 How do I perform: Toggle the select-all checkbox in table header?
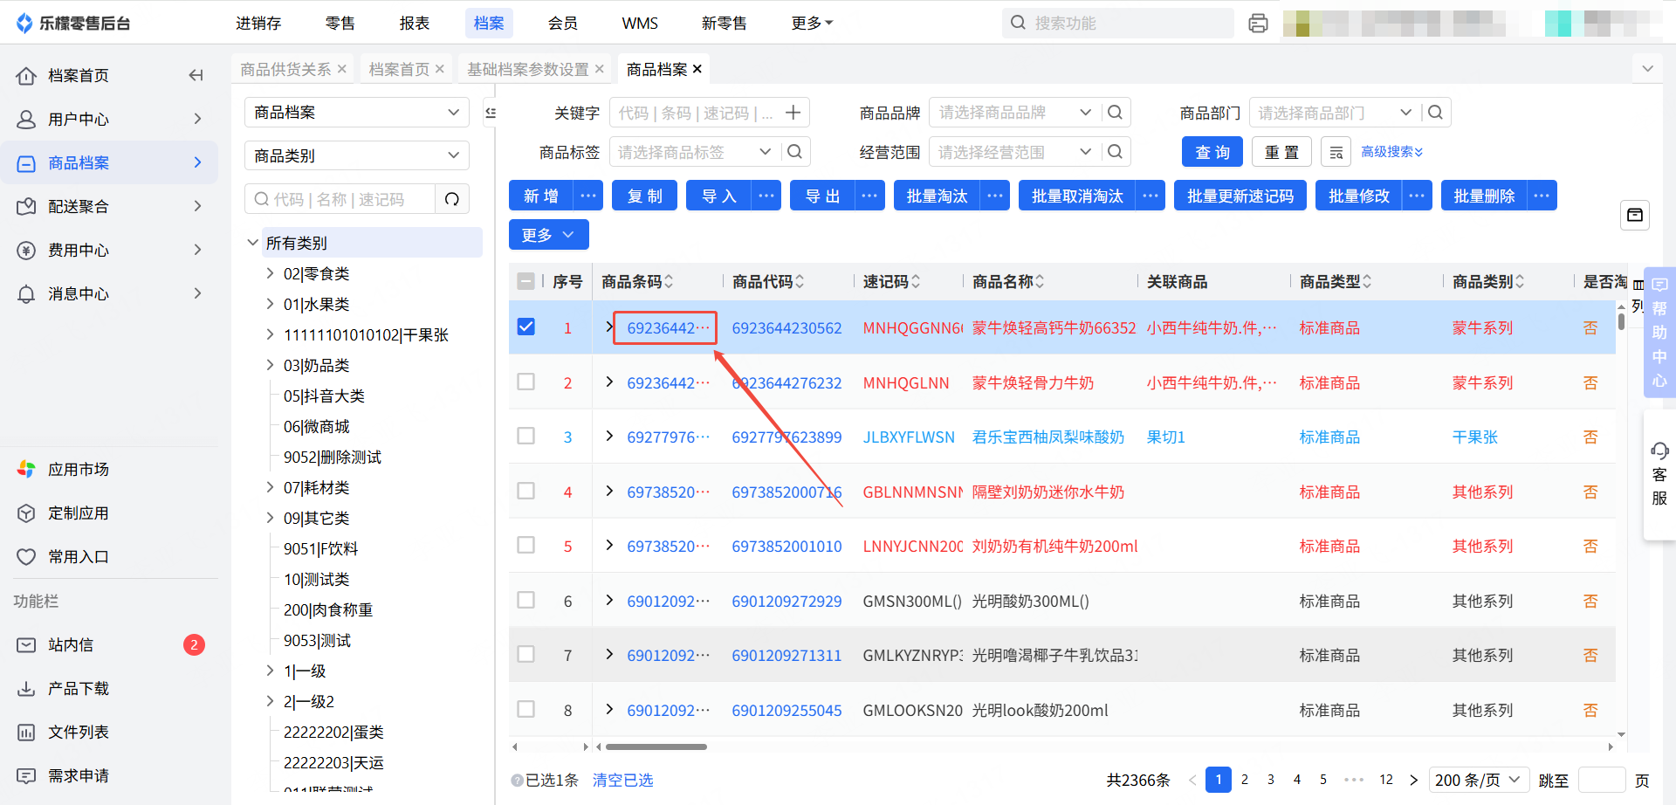pyautogui.click(x=526, y=281)
